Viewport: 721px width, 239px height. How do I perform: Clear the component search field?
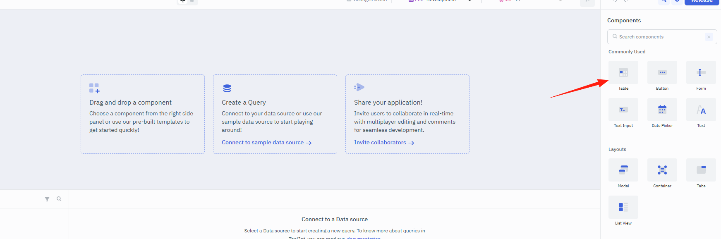pyautogui.click(x=709, y=37)
